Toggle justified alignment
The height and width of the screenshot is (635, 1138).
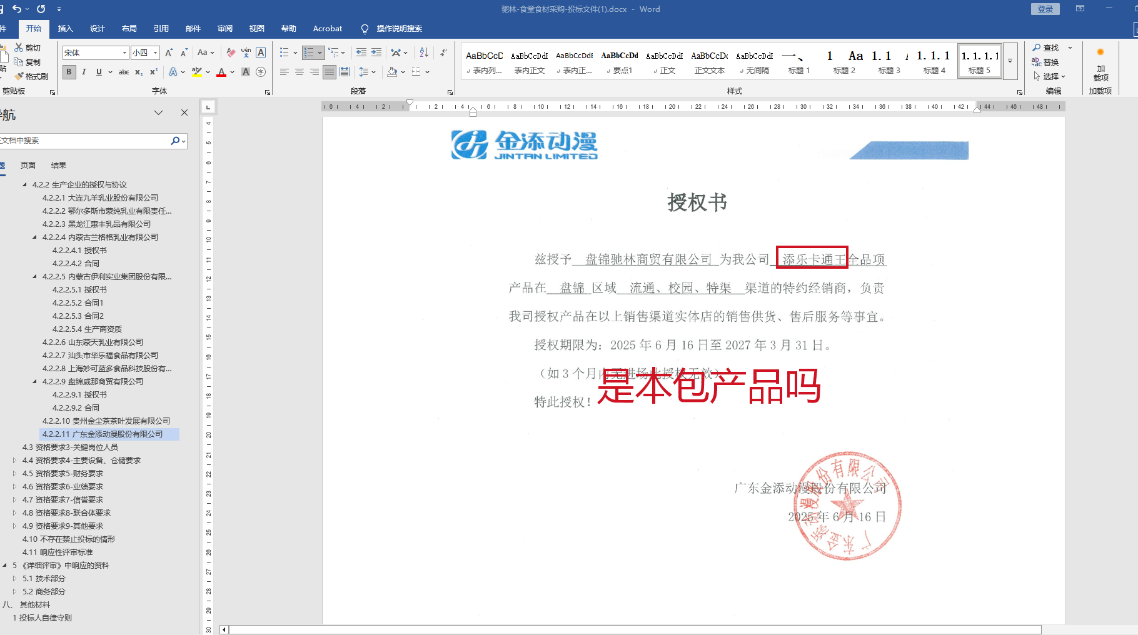[330, 72]
